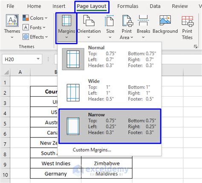Click the Background image button

tap(165, 24)
